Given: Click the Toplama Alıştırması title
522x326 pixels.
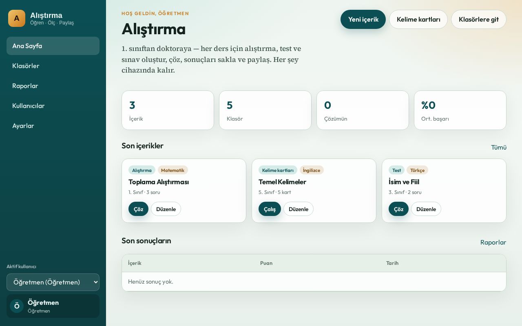Looking at the screenshot, I should (x=159, y=182).
